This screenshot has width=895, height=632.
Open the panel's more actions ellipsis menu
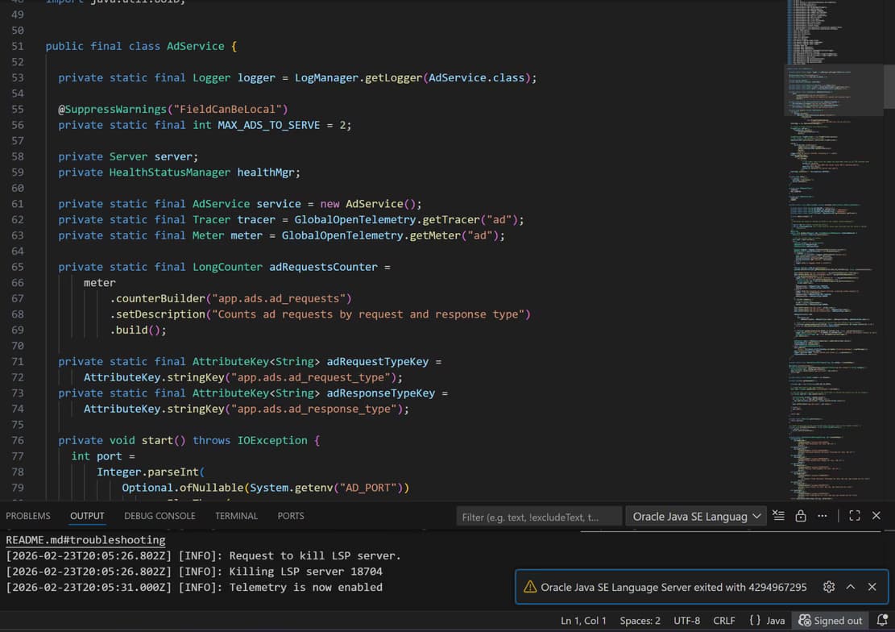tap(822, 516)
